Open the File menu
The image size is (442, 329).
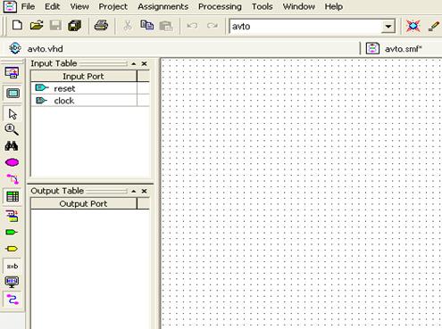pos(28,6)
